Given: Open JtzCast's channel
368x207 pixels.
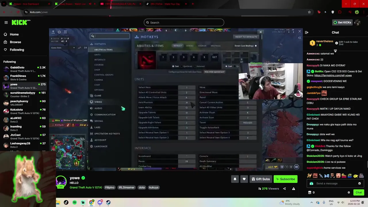Looking at the screenshot, I should coord(24,137).
